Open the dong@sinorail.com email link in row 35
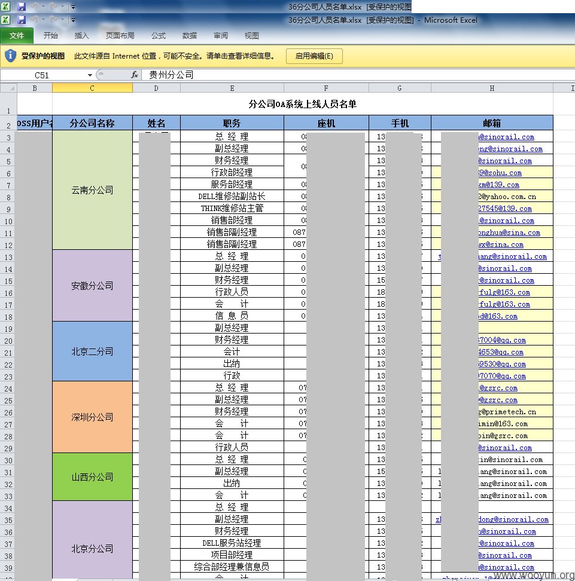The width and height of the screenshot is (575, 581). [x=513, y=519]
